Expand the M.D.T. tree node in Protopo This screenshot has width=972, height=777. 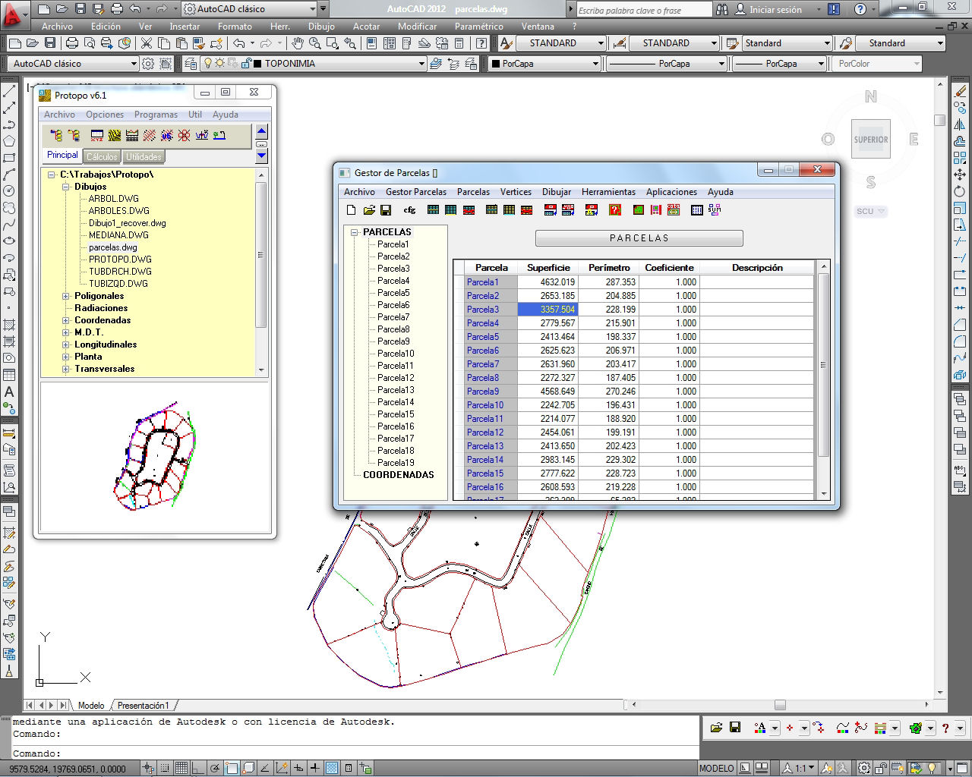(66, 332)
